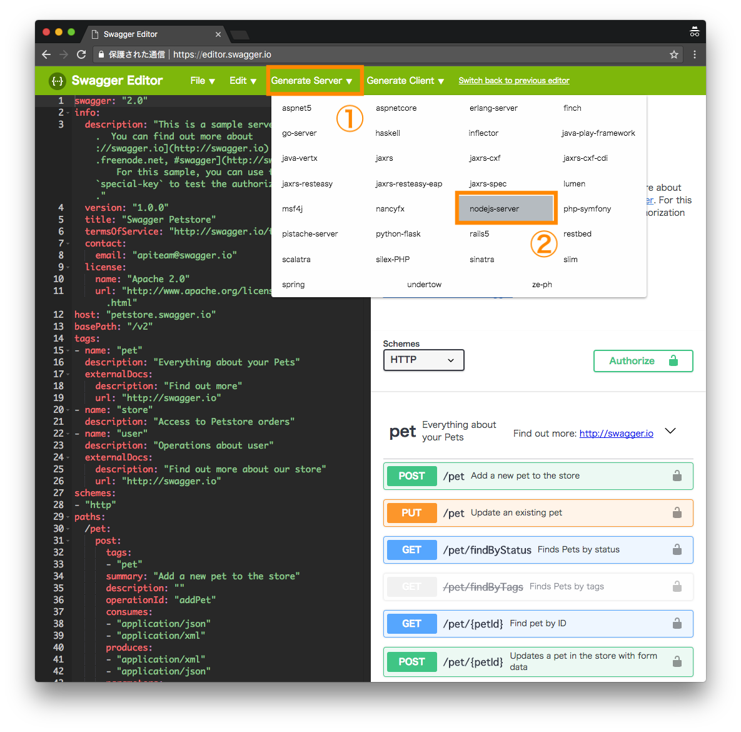Click Switch back to previous editor link
Viewport: 741px width, 732px height.
point(514,81)
